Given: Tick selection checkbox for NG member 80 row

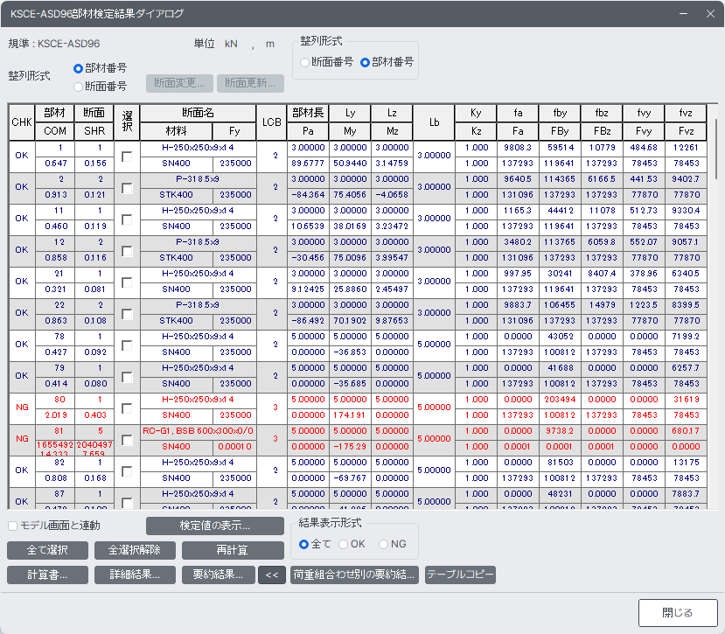Looking at the screenshot, I should pyautogui.click(x=127, y=408).
